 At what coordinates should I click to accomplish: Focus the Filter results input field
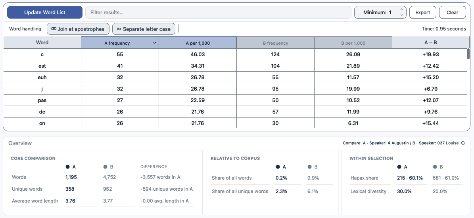coord(218,12)
